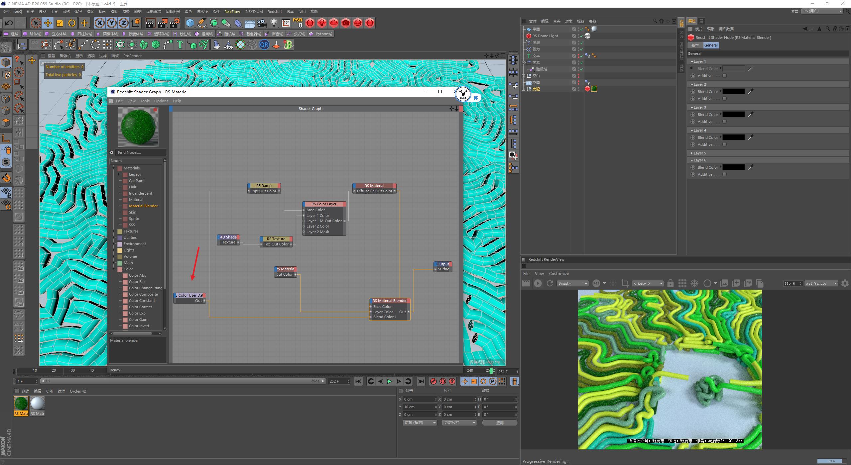
Task: Toggle the green visibility checkmark on the 文本 object
Action: click(581, 55)
